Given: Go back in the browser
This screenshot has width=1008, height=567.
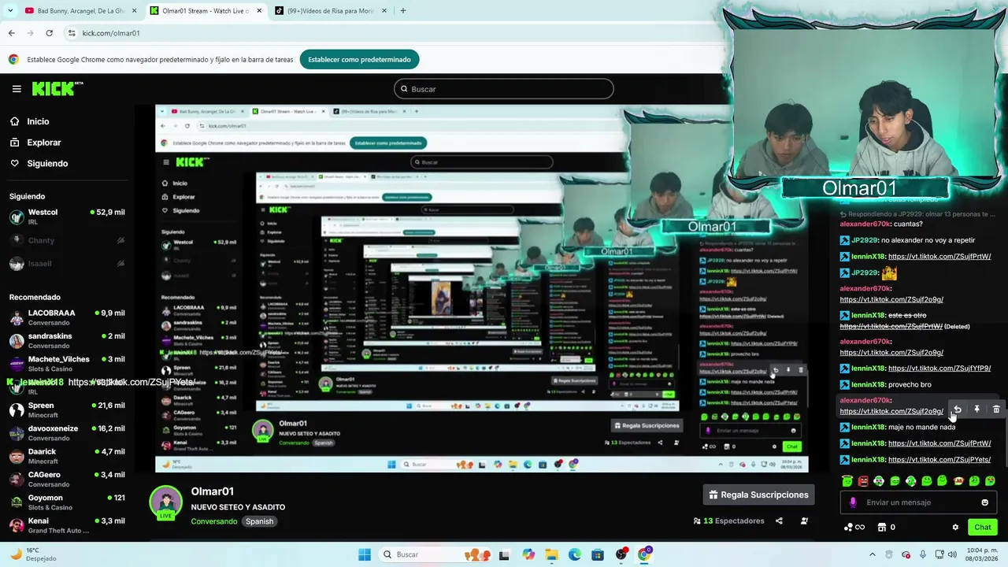Looking at the screenshot, I should point(12,33).
